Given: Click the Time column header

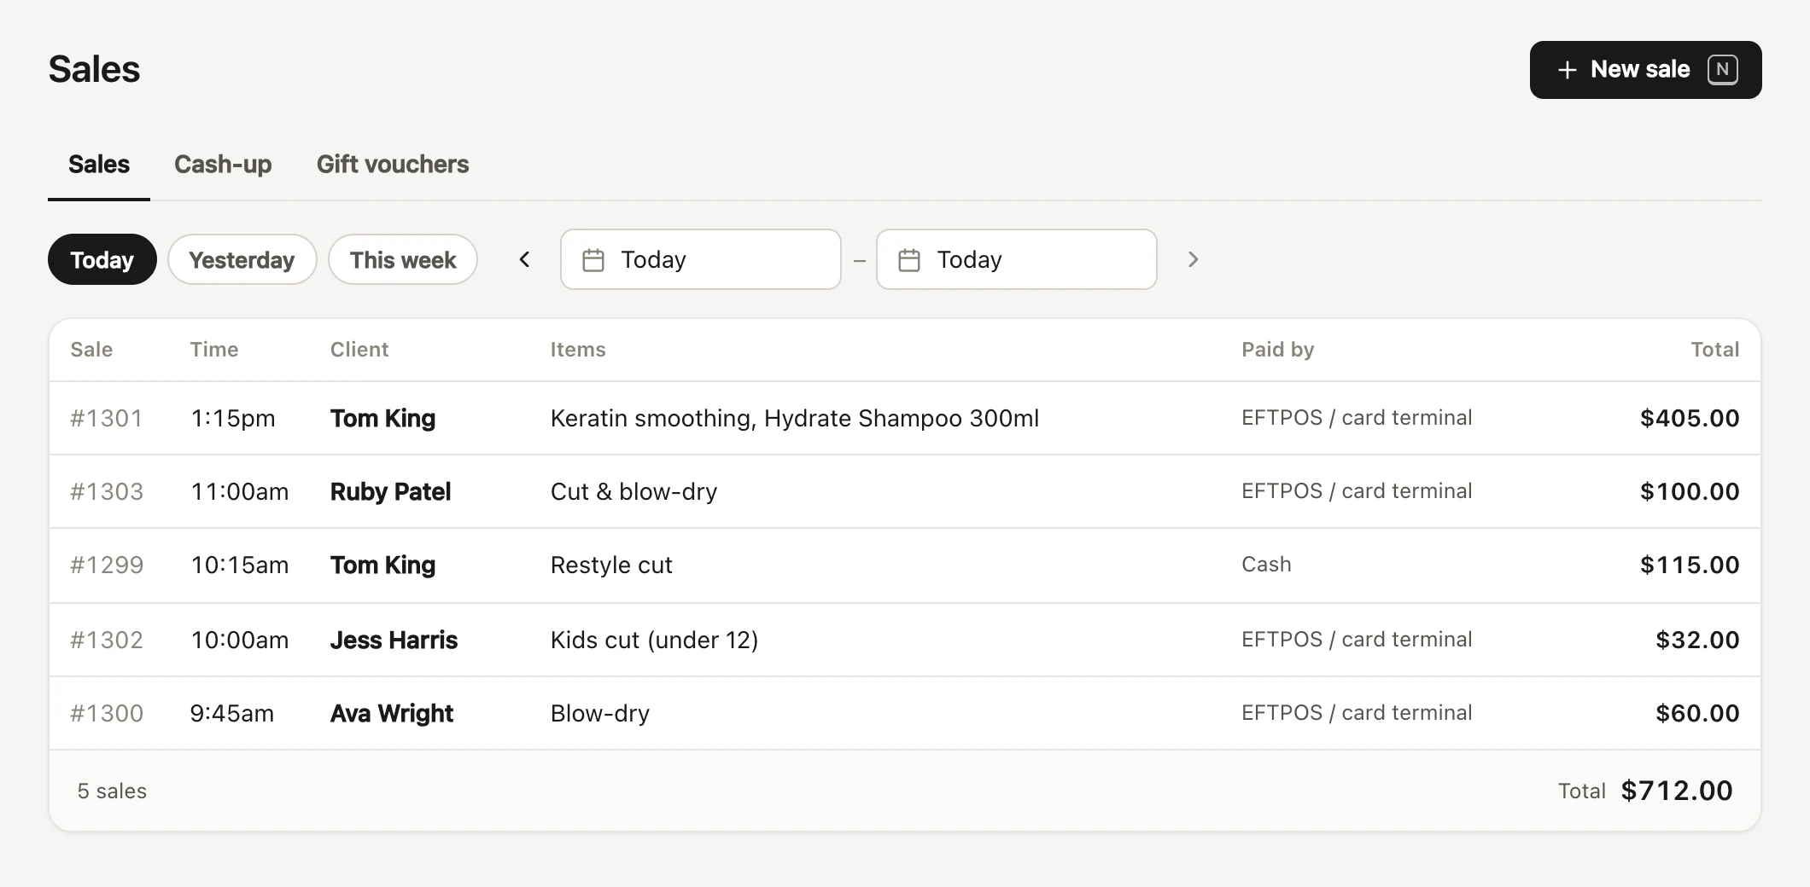Looking at the screenshot, I should [214, 350].
